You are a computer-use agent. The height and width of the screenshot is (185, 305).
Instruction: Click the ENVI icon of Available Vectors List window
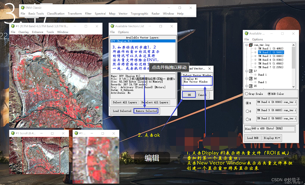(x=112, y=26)
